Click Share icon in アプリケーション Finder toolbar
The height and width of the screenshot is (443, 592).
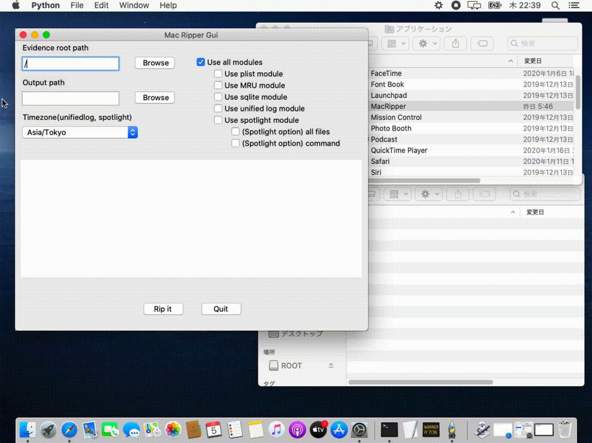[456, 44]
